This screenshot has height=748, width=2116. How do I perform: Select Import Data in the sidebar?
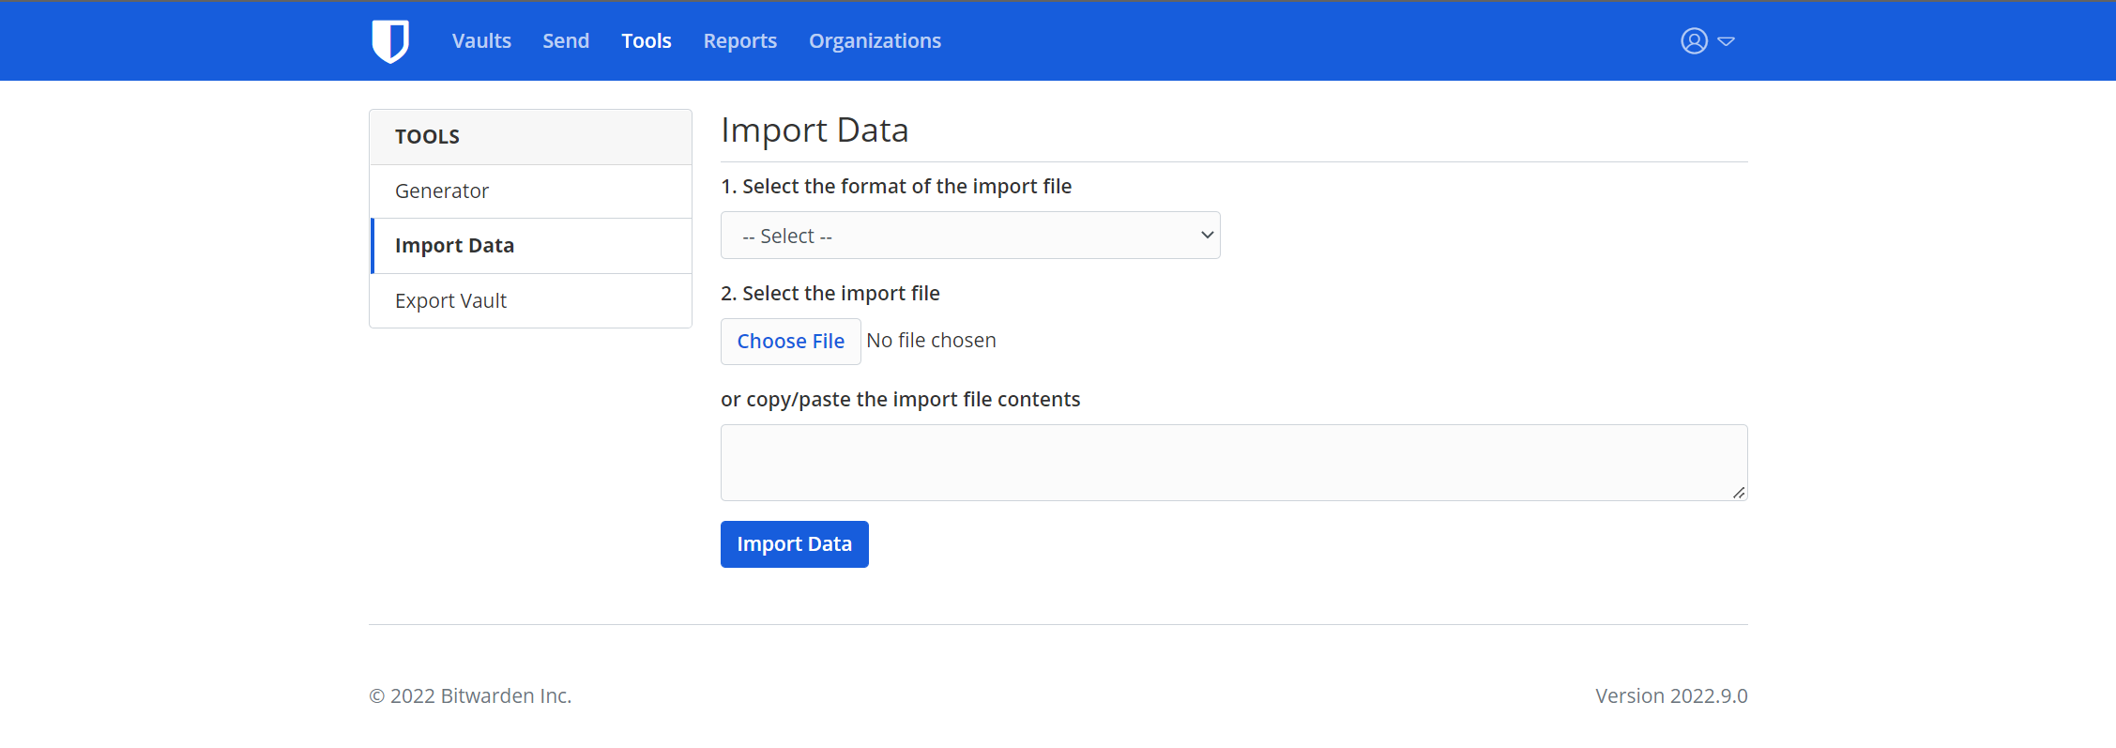pyautogui.click(x=531, y=246)
